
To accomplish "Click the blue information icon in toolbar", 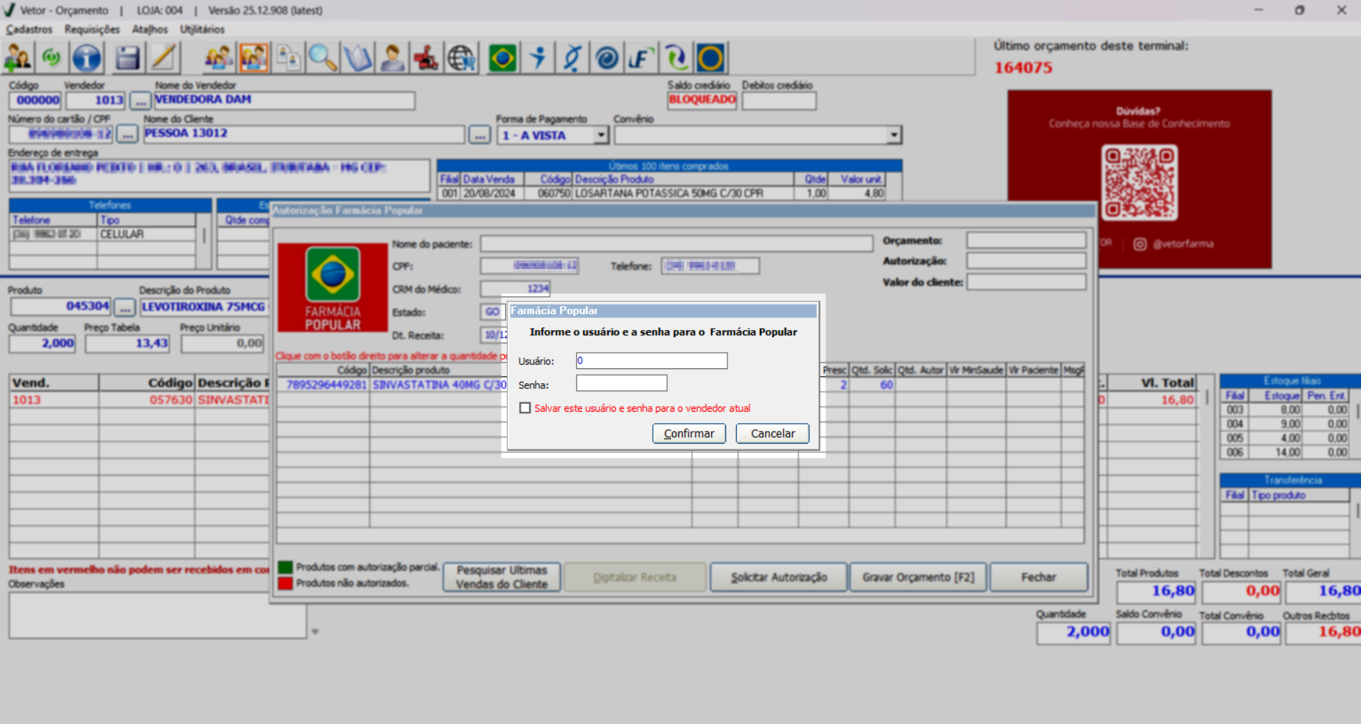I will click(87, 58).
